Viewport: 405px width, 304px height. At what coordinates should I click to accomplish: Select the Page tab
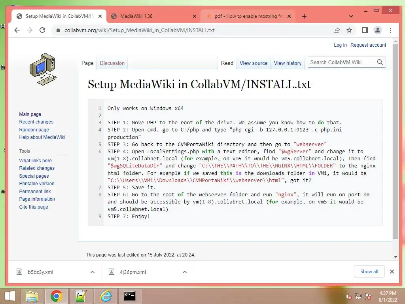(x=87, y=63)
